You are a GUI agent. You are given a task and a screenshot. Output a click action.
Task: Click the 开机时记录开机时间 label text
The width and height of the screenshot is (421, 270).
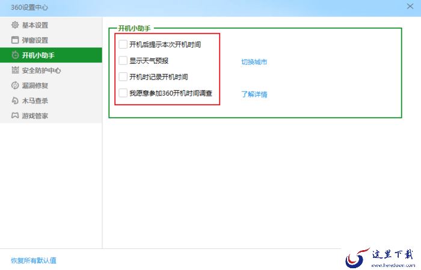[x=158, y=77]
